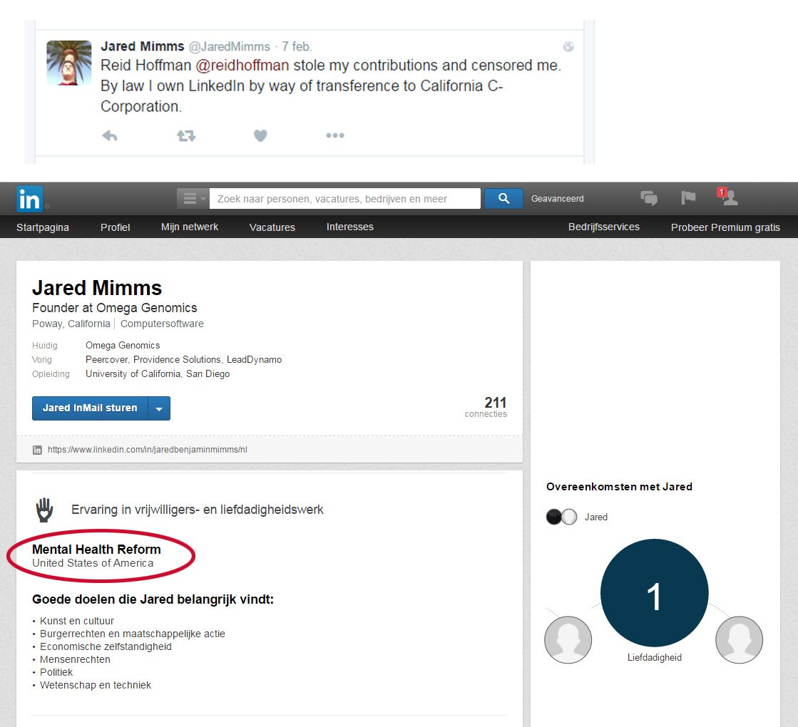
Task: Click Goede doelen die Jared belangrijk vindt
Action: pos(153,600)
